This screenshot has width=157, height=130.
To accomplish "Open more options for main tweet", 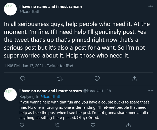I will (150, 6).
